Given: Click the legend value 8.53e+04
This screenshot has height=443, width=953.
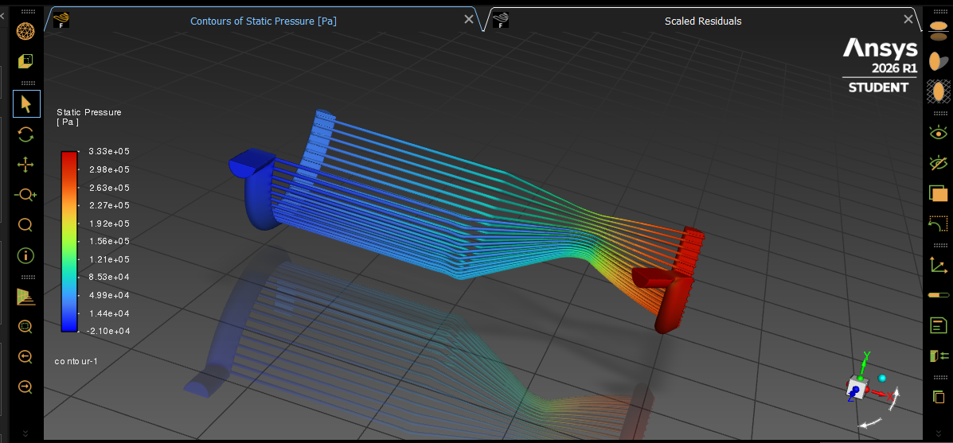Looking at the screenshot, I should click(107, 277).
